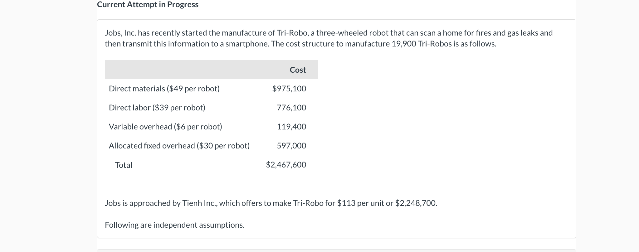Click the Direct materials row label

coord(164,89)
